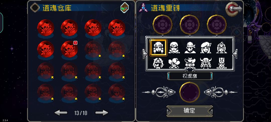271x122 pixels.
Task: Select the soul orb with red exclamation badge
Action: click(69, 49)
